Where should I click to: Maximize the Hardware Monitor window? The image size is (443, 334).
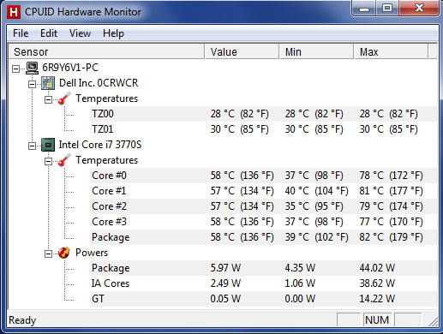tap(387, 9)
